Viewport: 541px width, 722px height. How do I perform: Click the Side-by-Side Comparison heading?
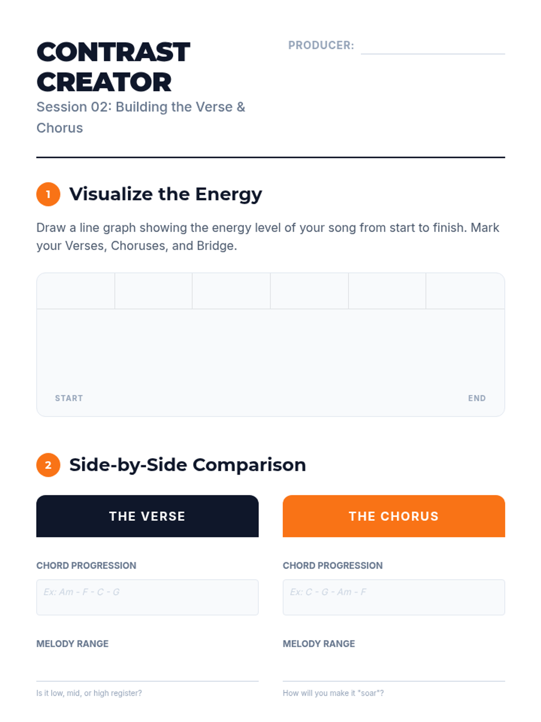click(188, 465)
